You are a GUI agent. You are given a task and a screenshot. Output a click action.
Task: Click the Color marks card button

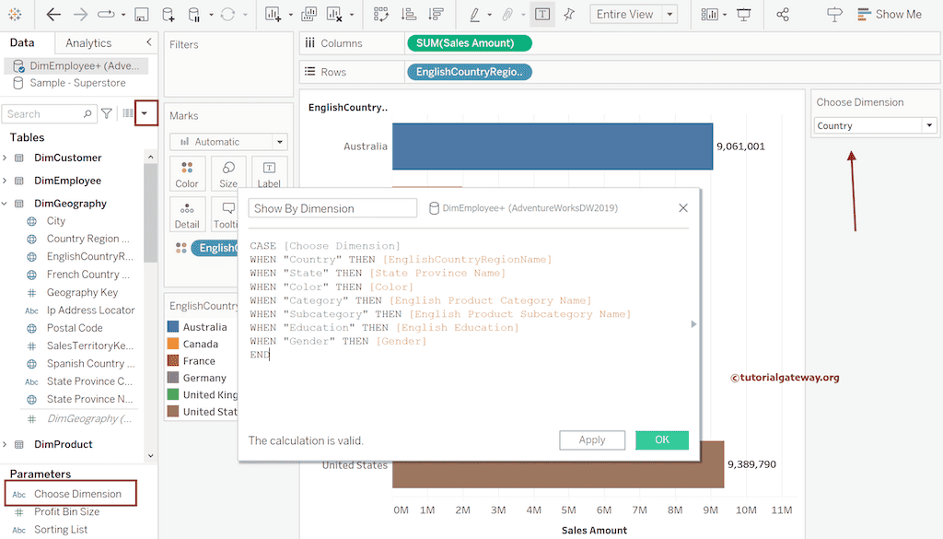(x=187, y=174)
